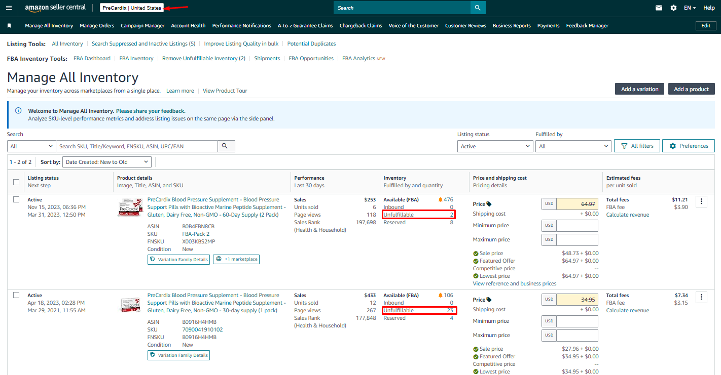Expand the Listing status Active dropdown
This screenshot has height=375, width=721.
point(494,146)
